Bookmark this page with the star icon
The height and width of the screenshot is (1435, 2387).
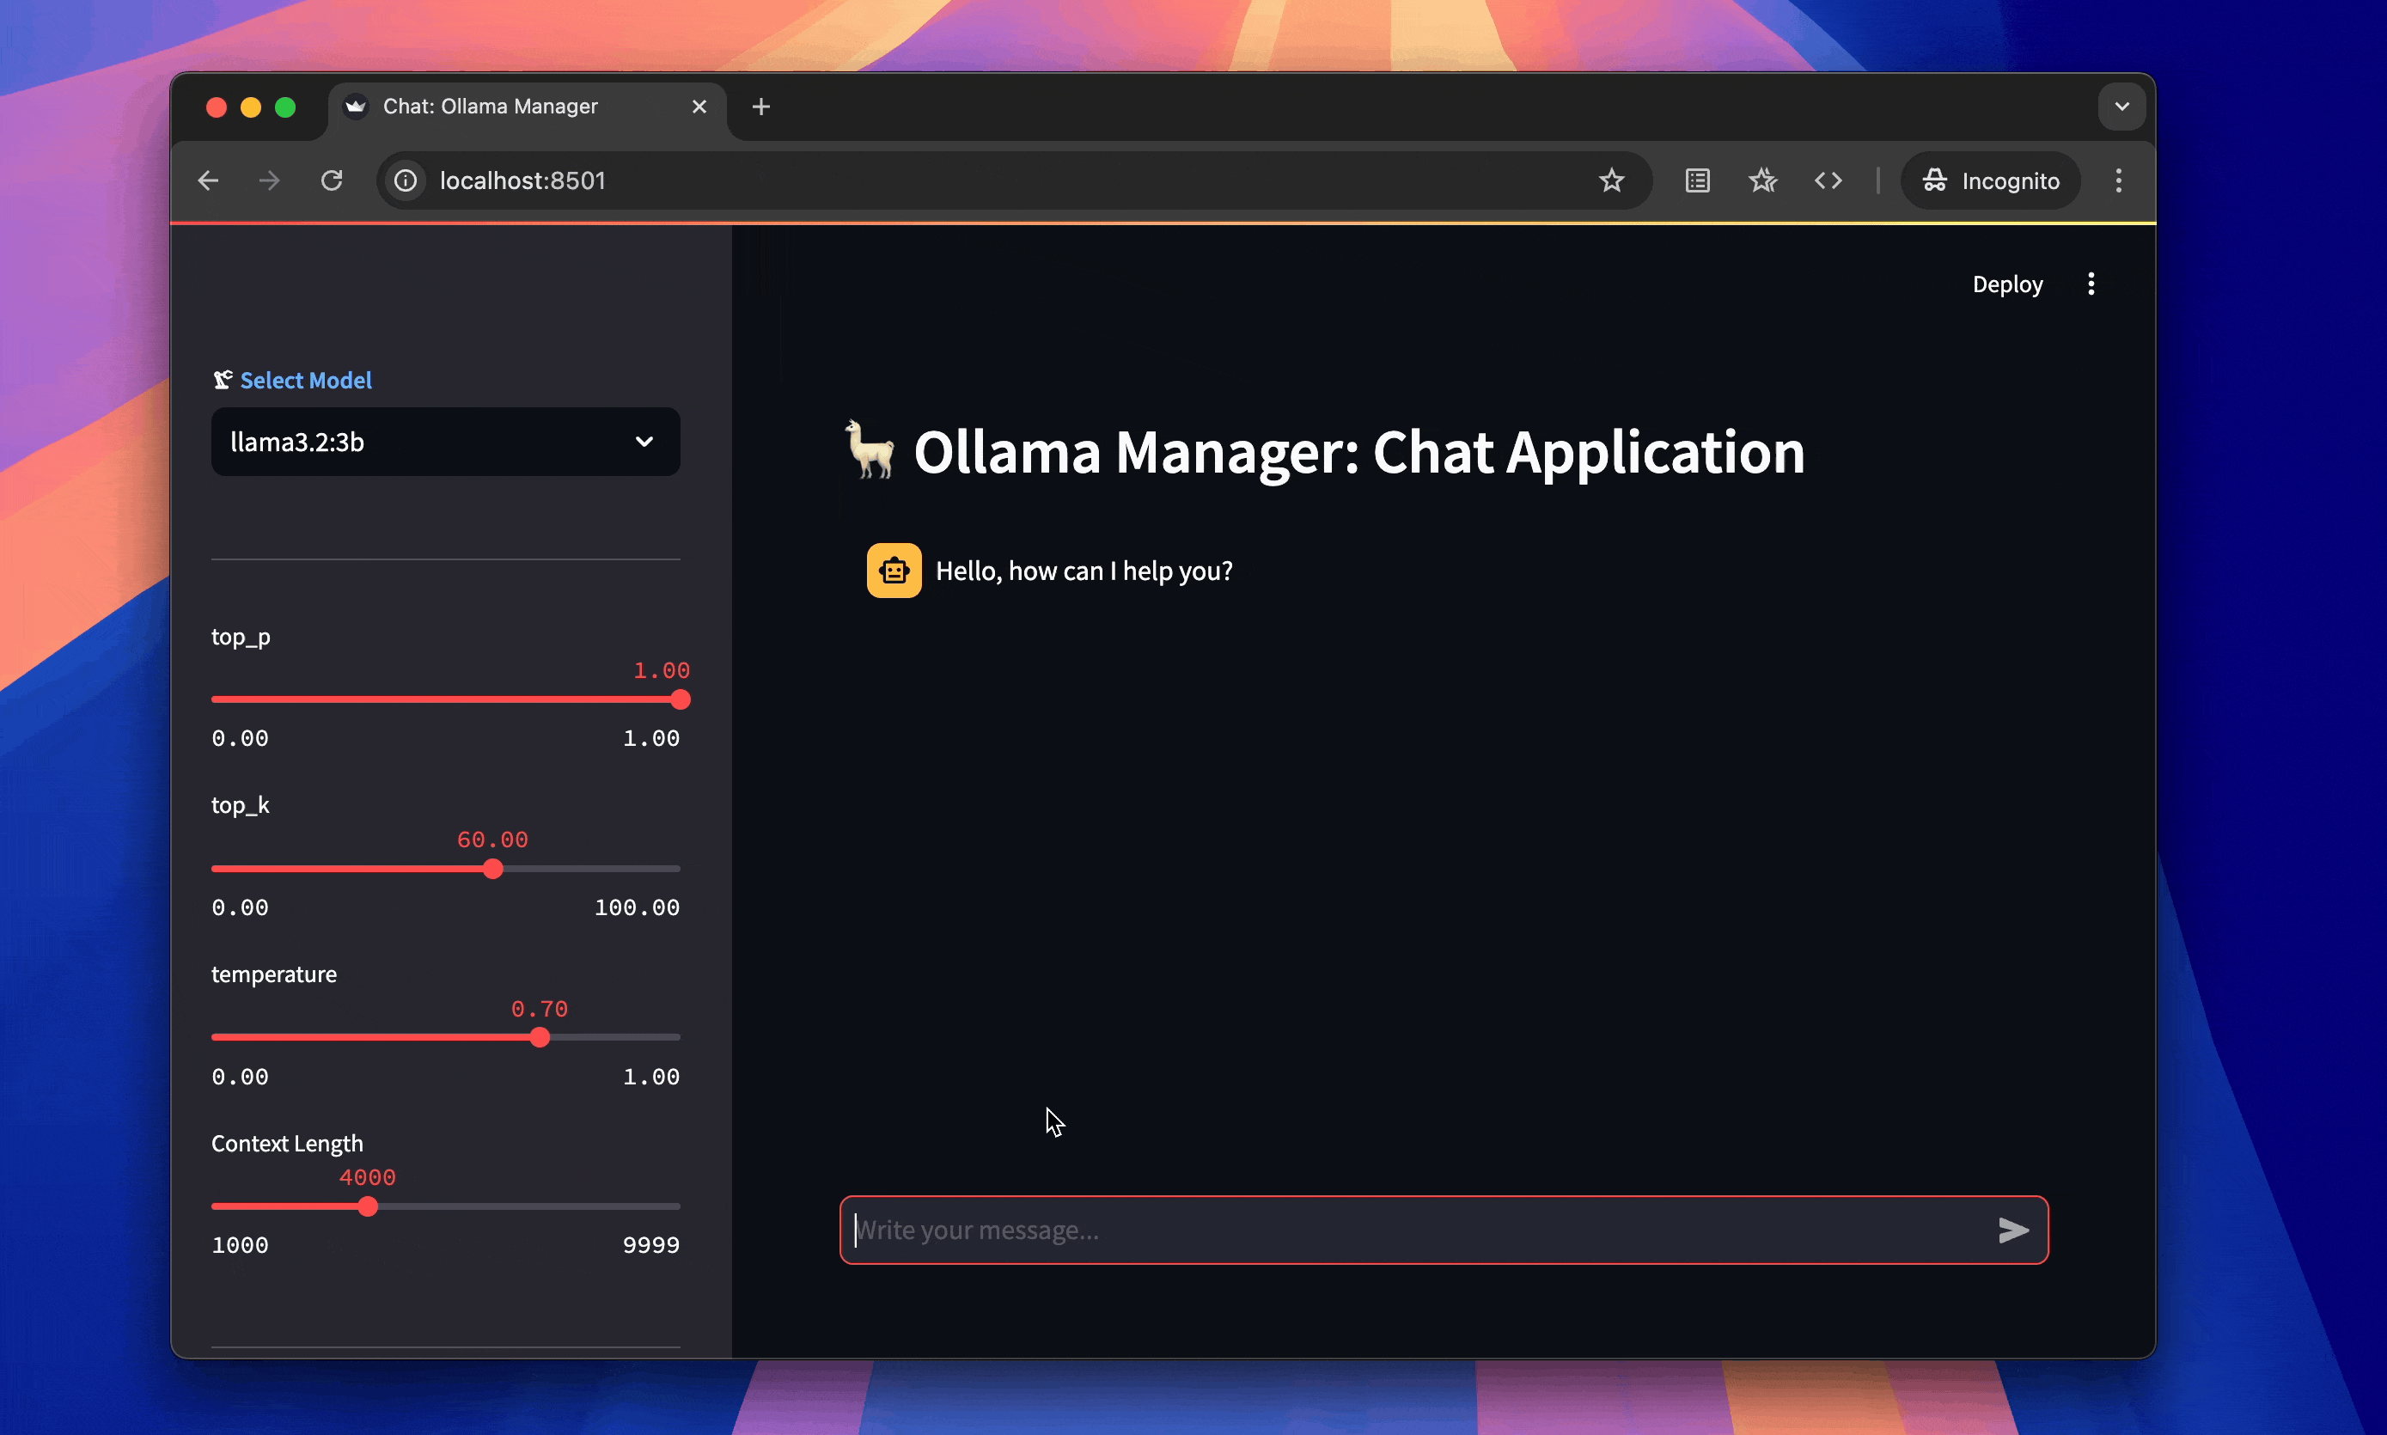(1611, 180)
